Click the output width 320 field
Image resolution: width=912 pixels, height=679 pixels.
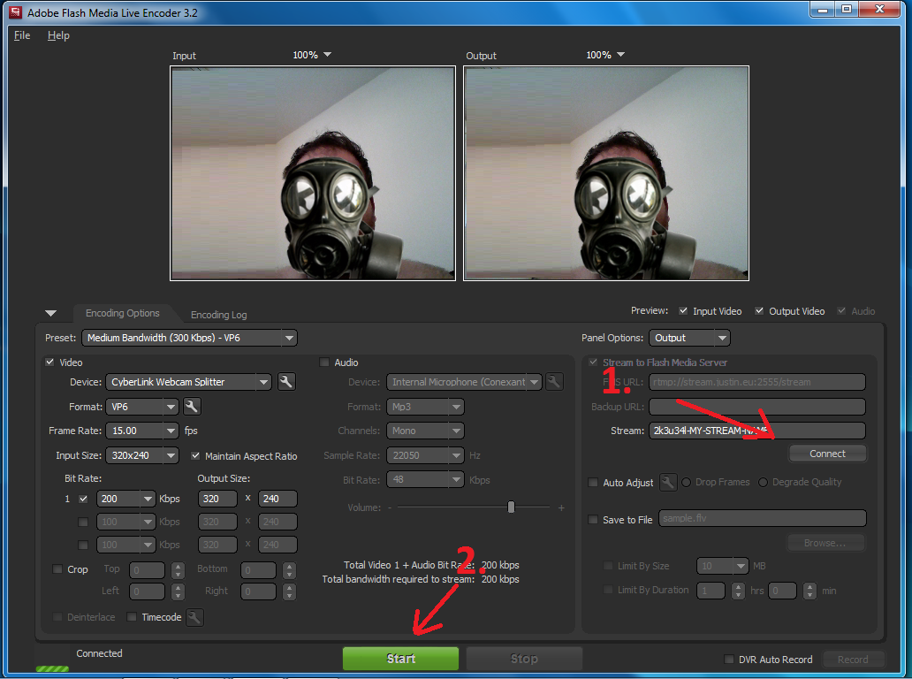217,499
